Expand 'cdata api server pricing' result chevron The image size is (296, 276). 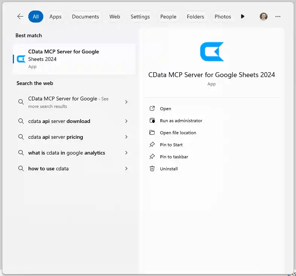coord(126,137)
